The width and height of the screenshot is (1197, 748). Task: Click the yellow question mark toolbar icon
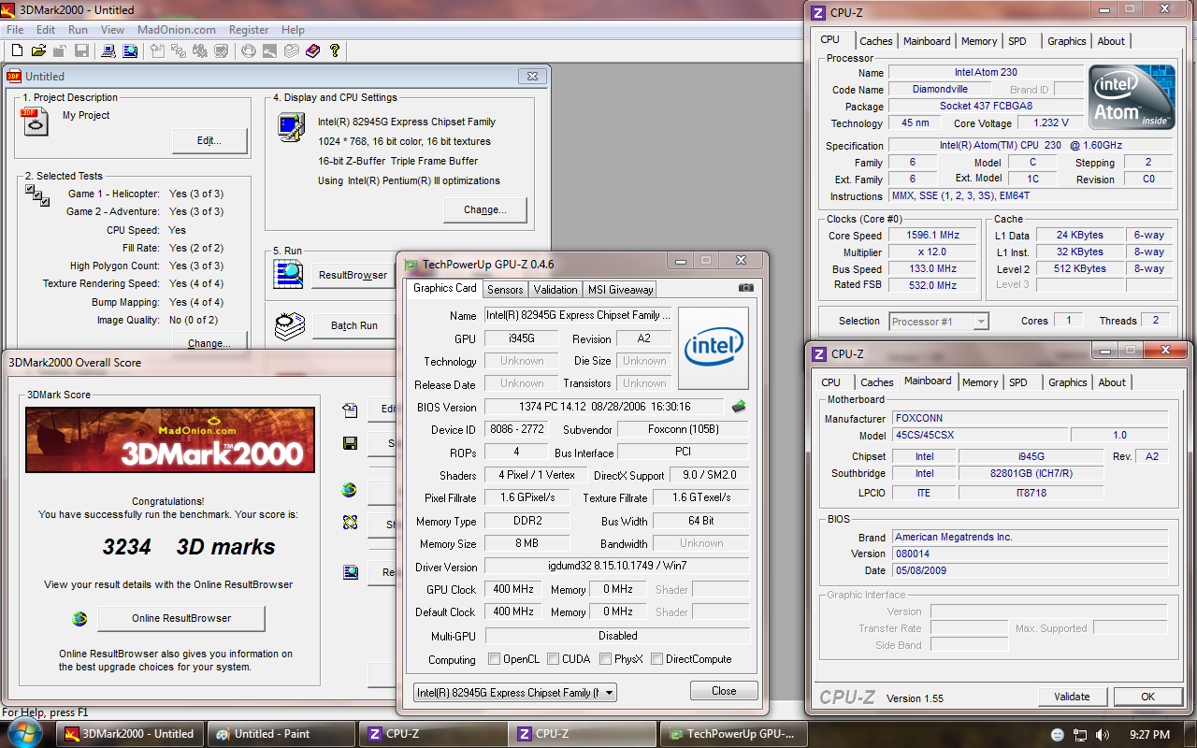pyautogui.click(x=334, y=50)
